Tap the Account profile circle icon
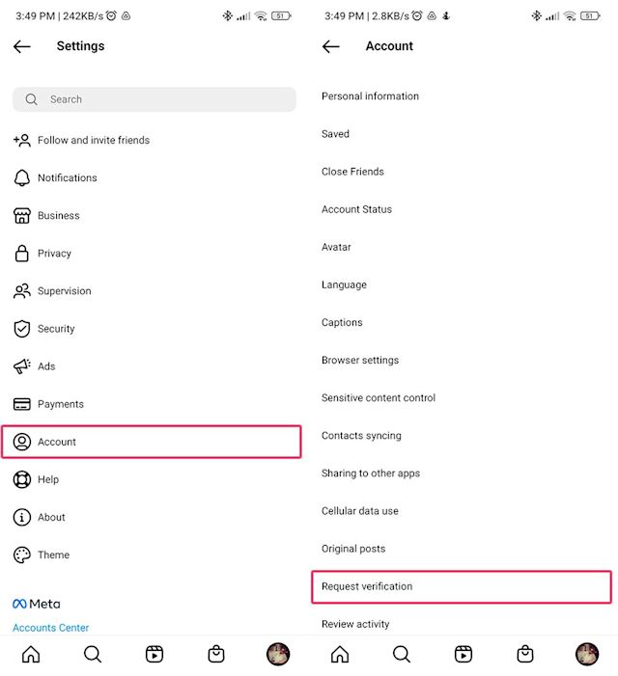Image resolution: width=618 pixels, height=676 pixels. 22,442
